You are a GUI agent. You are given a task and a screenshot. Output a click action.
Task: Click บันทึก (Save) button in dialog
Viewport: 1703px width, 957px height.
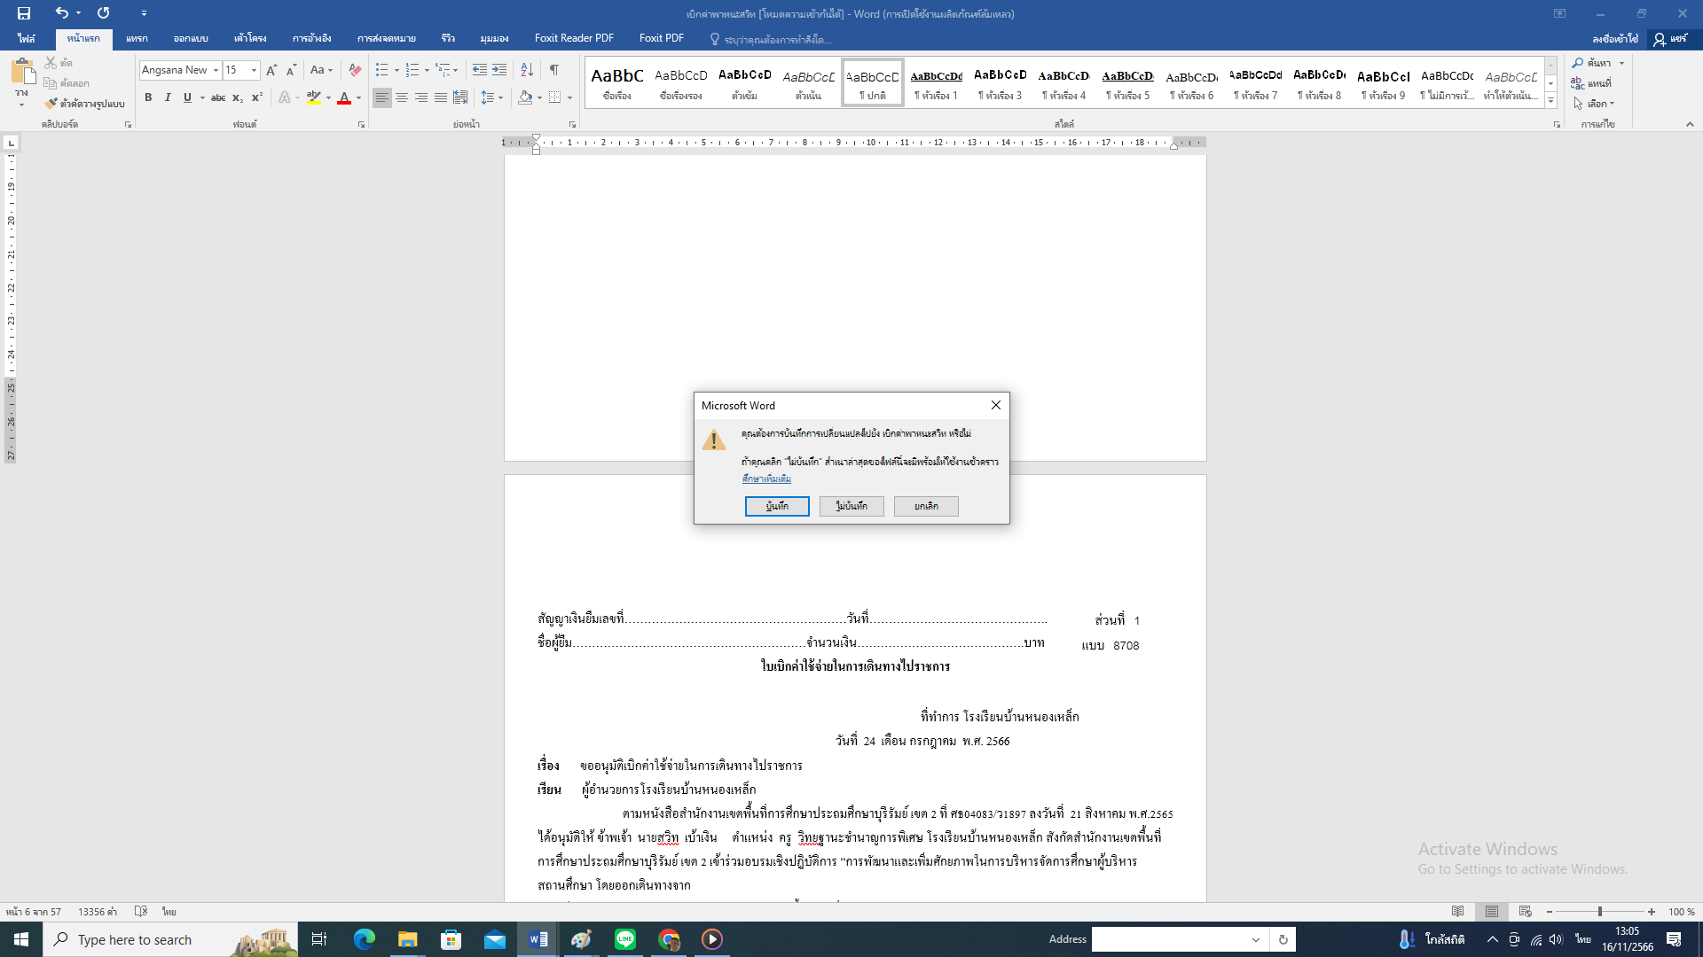777,506
